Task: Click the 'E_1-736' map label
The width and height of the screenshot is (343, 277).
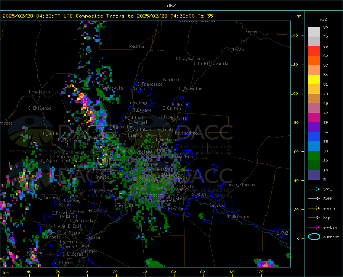Action: point(236,50)
